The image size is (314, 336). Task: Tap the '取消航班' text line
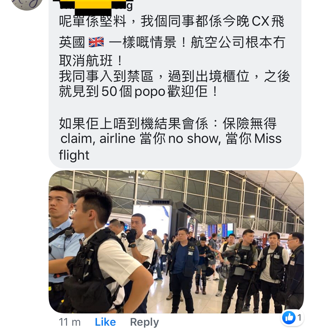click(91, 60)
